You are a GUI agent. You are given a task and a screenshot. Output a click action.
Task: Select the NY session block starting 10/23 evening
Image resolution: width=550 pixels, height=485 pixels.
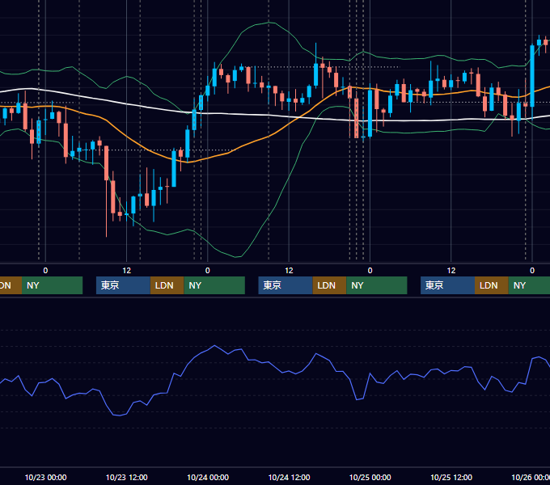[214, 285]
